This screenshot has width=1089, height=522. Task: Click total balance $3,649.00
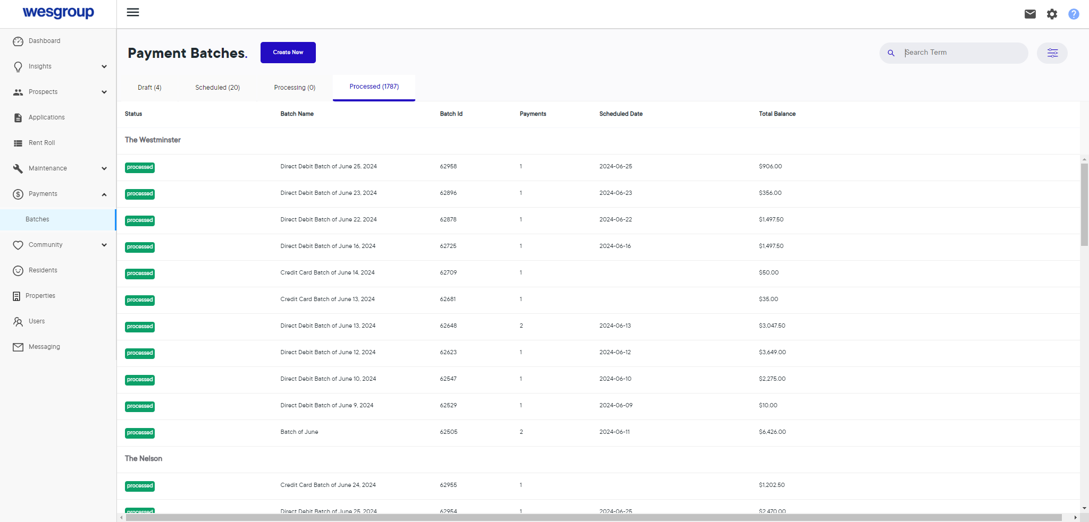coord(772,352)
